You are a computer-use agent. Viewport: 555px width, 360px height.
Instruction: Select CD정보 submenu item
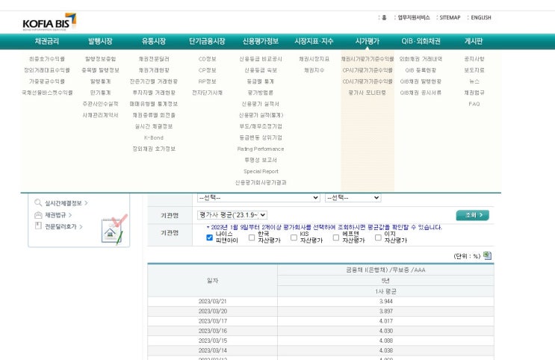pos(207,59)
